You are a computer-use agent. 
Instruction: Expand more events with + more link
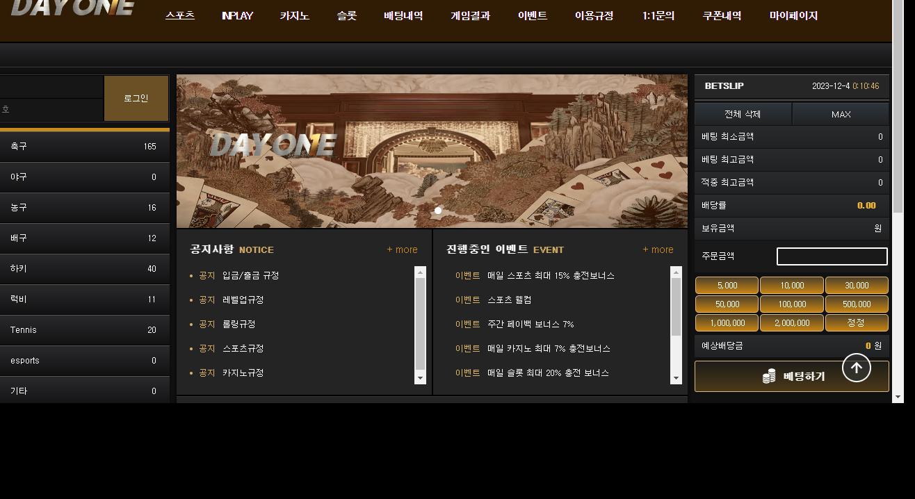(658, 250)
